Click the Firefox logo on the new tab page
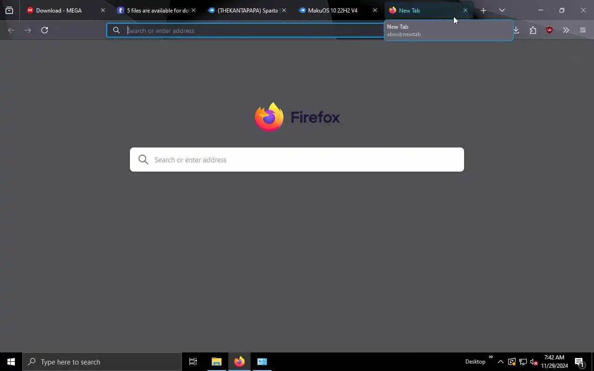Image resolution: width=594 pixels, height=371 pixels. [269, 117]
